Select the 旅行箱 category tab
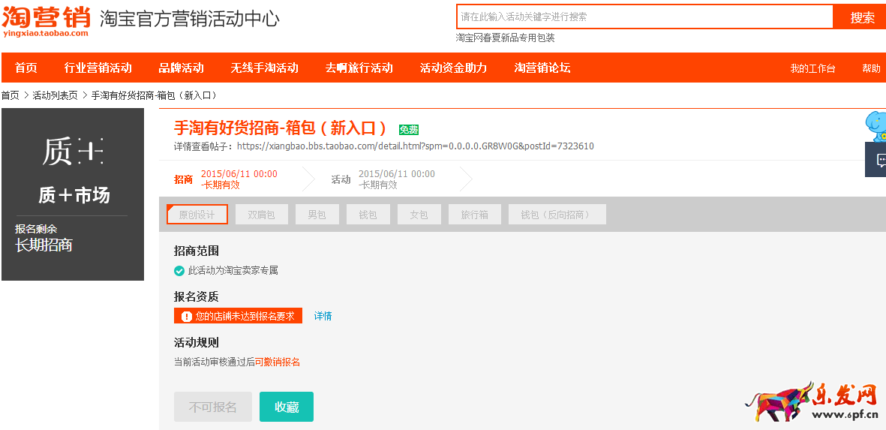886x430 pixels. pos(474,215)
